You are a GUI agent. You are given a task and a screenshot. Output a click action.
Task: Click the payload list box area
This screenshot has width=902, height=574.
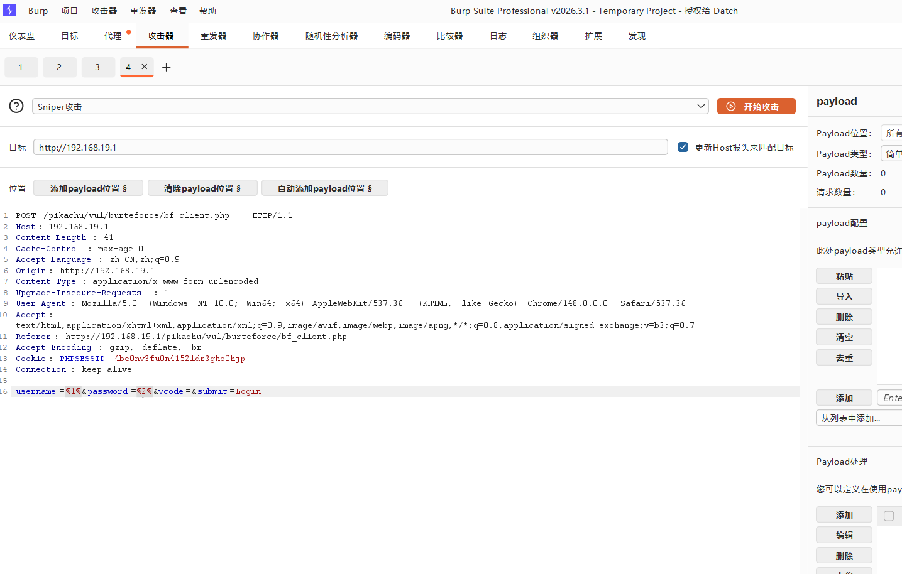click(x=889, y=326)
